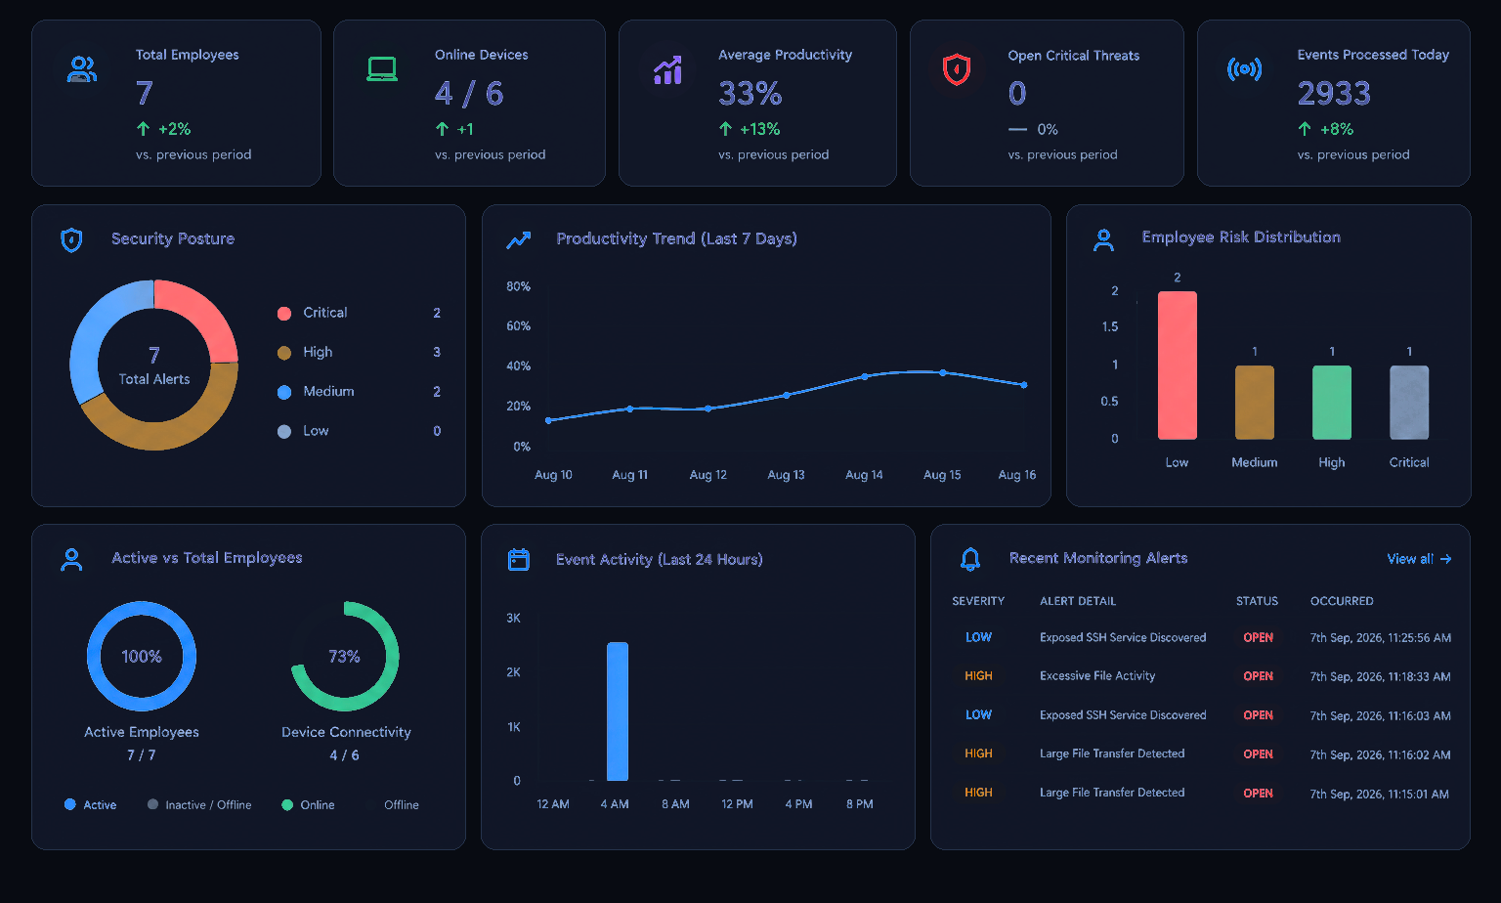The image size is (1501, 903).
Task: Click the Average Productivity chart icon
Action: tap(667, 69)
